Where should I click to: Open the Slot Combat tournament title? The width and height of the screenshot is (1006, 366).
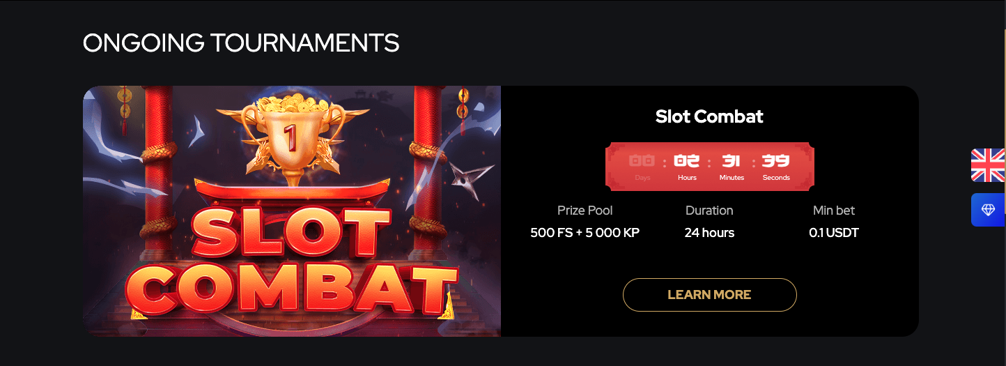click(x=709, y=116)
